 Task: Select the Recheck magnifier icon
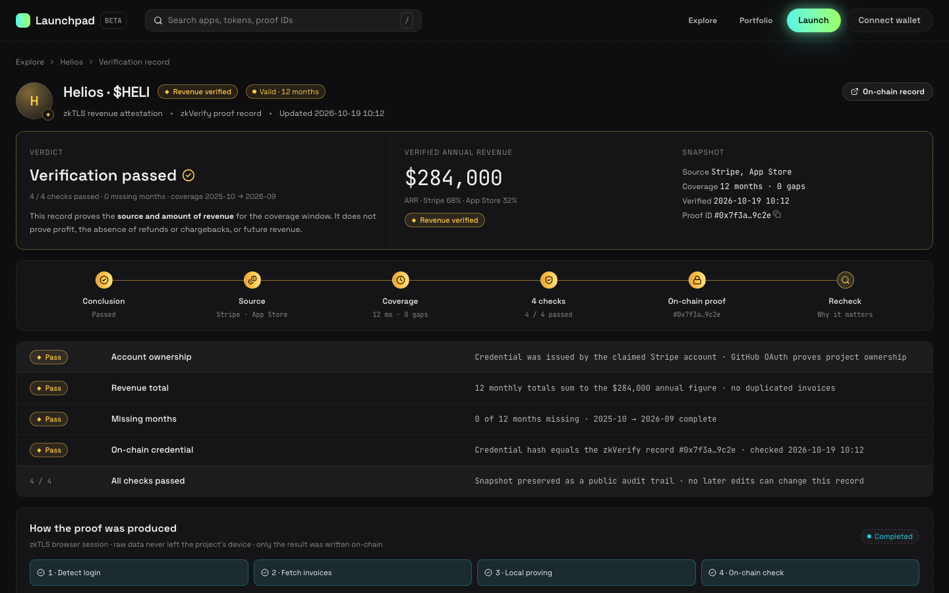[846, 280]
